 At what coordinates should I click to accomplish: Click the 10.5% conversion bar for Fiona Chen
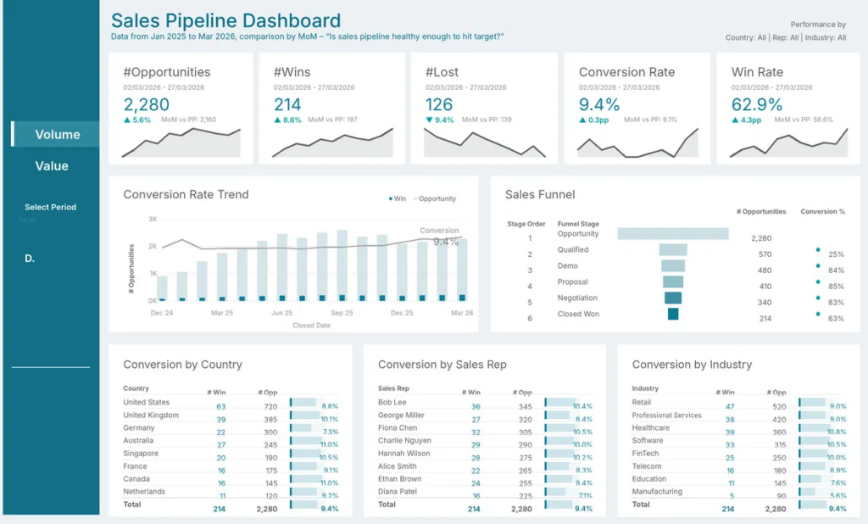click(561, 428)
